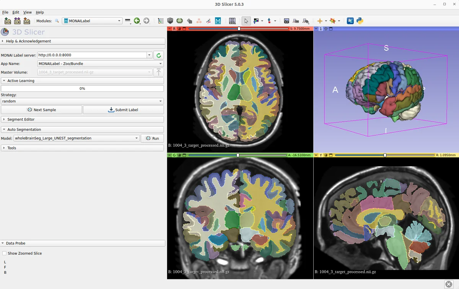Click the green back-arrow module history icon
Screen dimensions: 459x289
click(137, 21)
